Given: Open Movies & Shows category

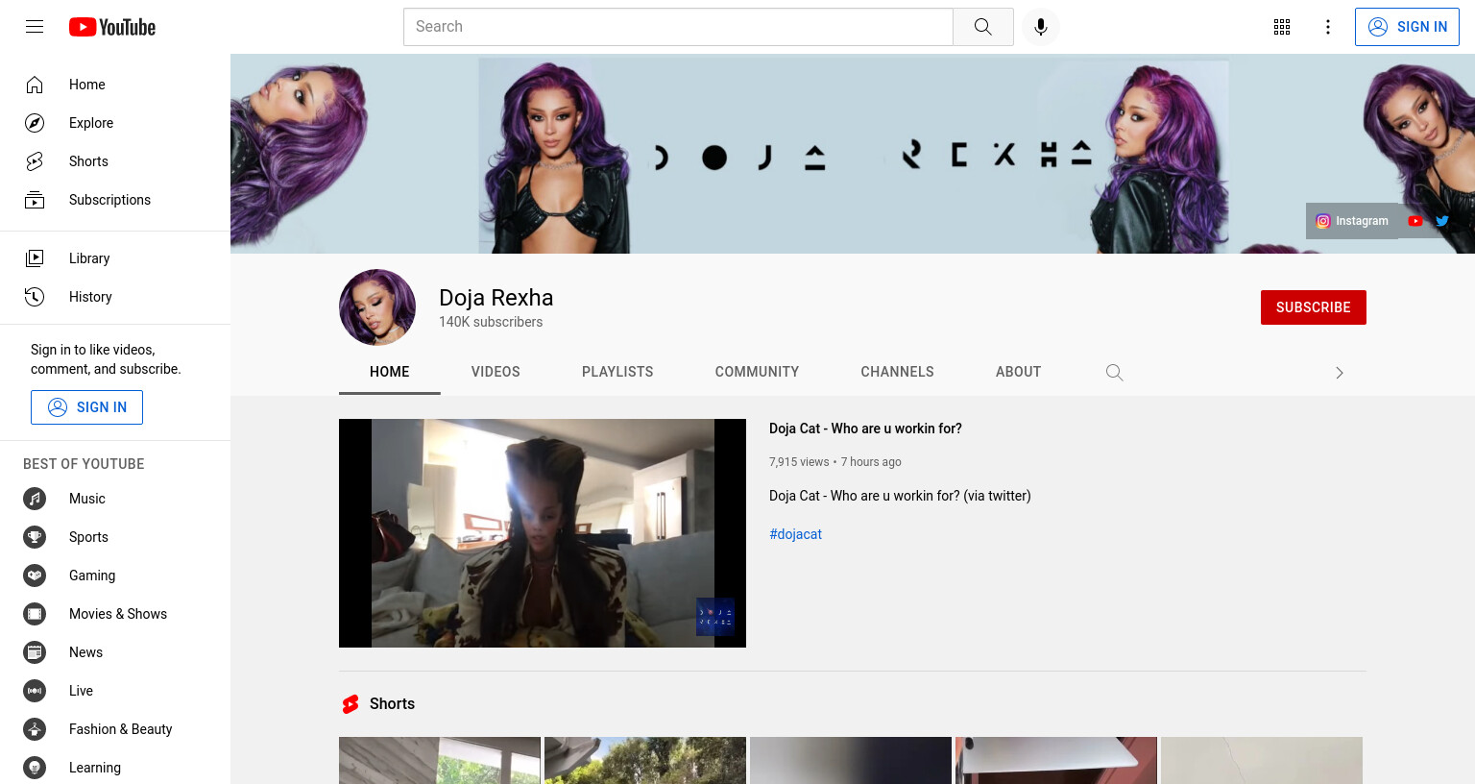Looking at the screenshot, I should click(115, 614).
